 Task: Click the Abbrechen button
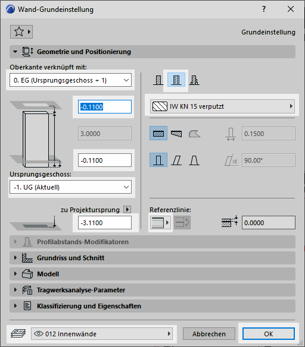[x=209, y=334]
